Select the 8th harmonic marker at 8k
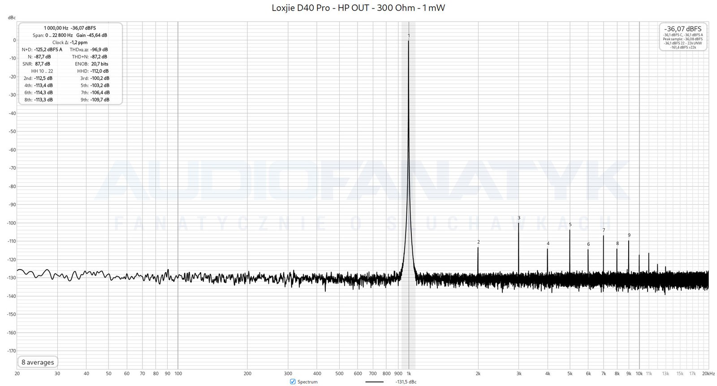Screen dimensions: 717x386 617,244
